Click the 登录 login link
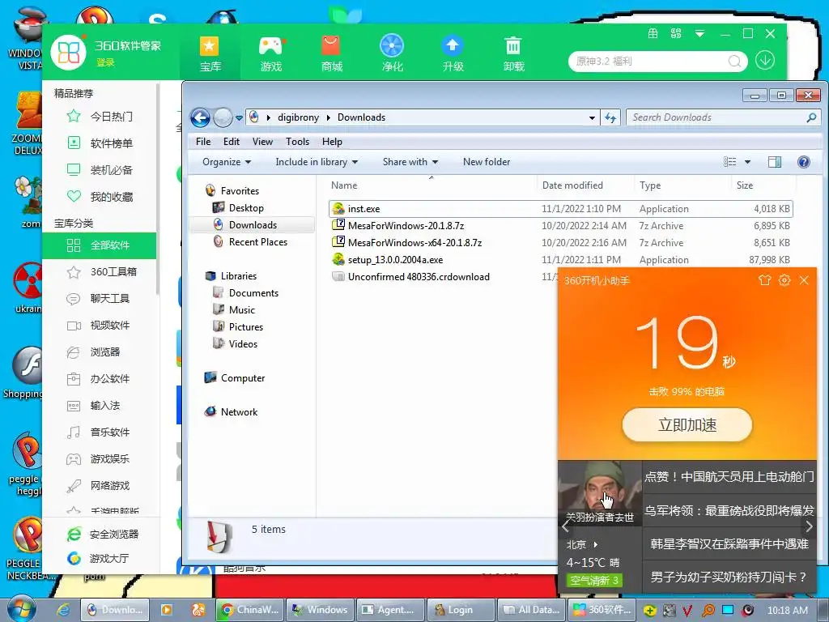This screenshot has height=622, width=829. click(x=105, y=62)
